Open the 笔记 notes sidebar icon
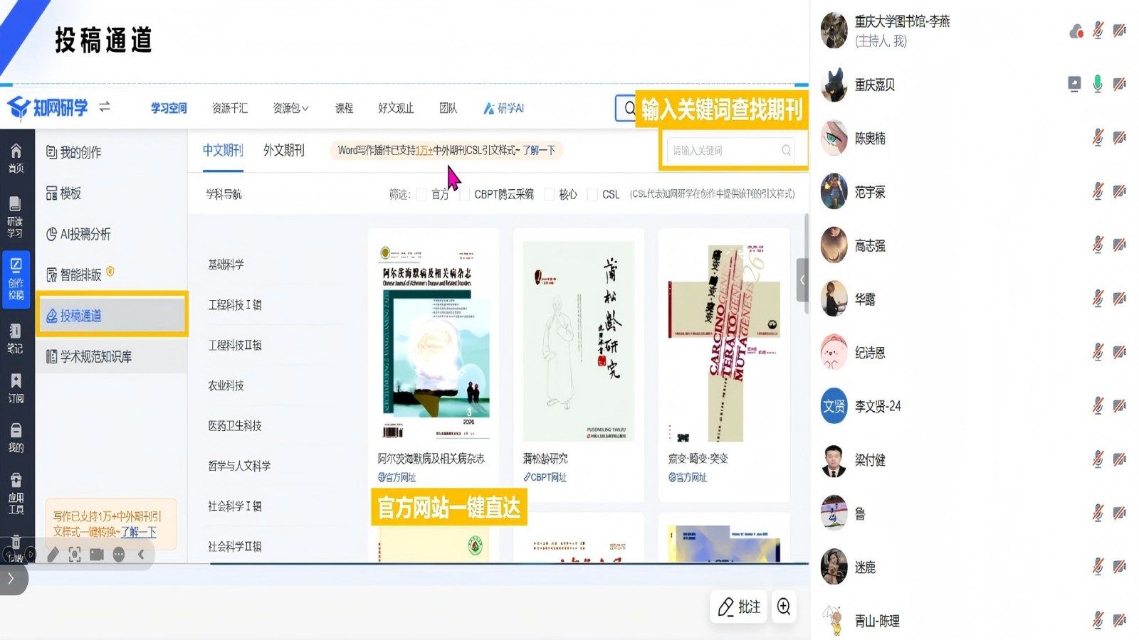Screen dimensions: 1139x640 (15, 338)
